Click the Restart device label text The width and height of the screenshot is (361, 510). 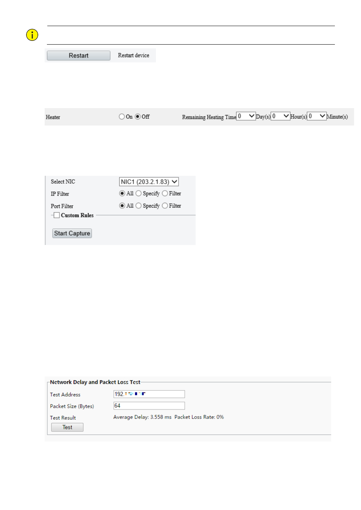133,56
